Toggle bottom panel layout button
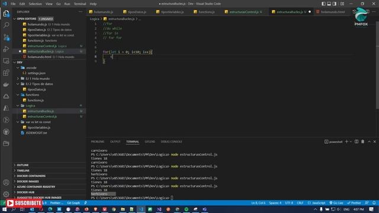379x213 pixels. point(329,4)
